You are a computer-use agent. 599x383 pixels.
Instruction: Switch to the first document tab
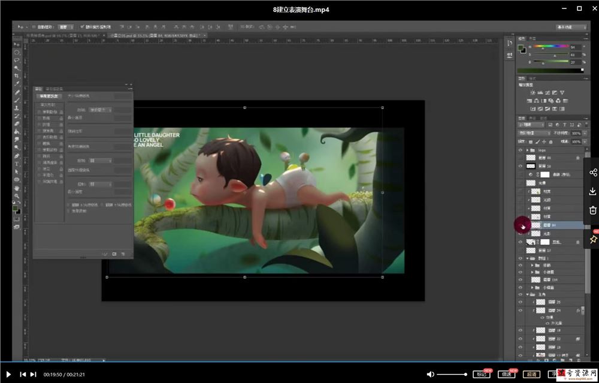point(64,35)
